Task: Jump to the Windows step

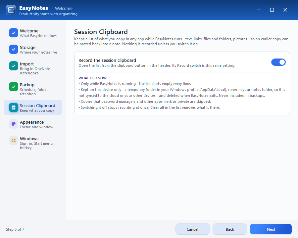Action: coord(33,143)
